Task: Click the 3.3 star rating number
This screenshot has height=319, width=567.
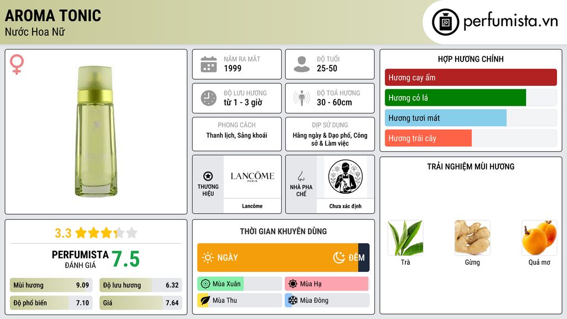Action: coord(63,233)
